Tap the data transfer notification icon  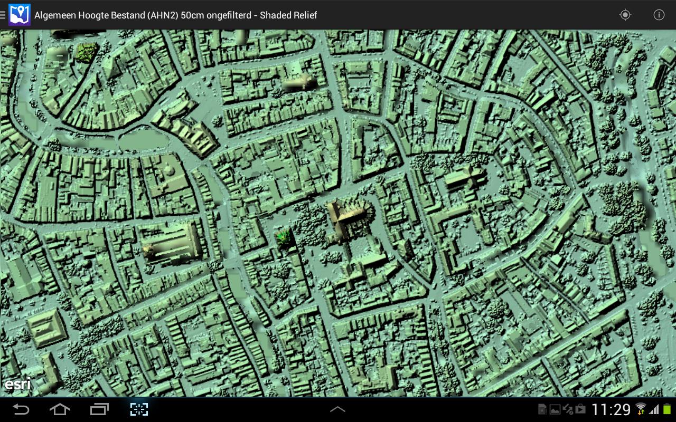pos(568,409)
